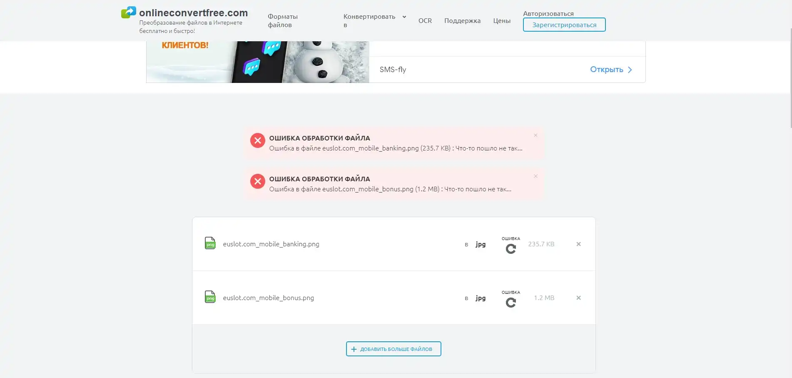Dismiss the banking.png error notification
This screenshot has width=792, height=378.
pos(535,135)
